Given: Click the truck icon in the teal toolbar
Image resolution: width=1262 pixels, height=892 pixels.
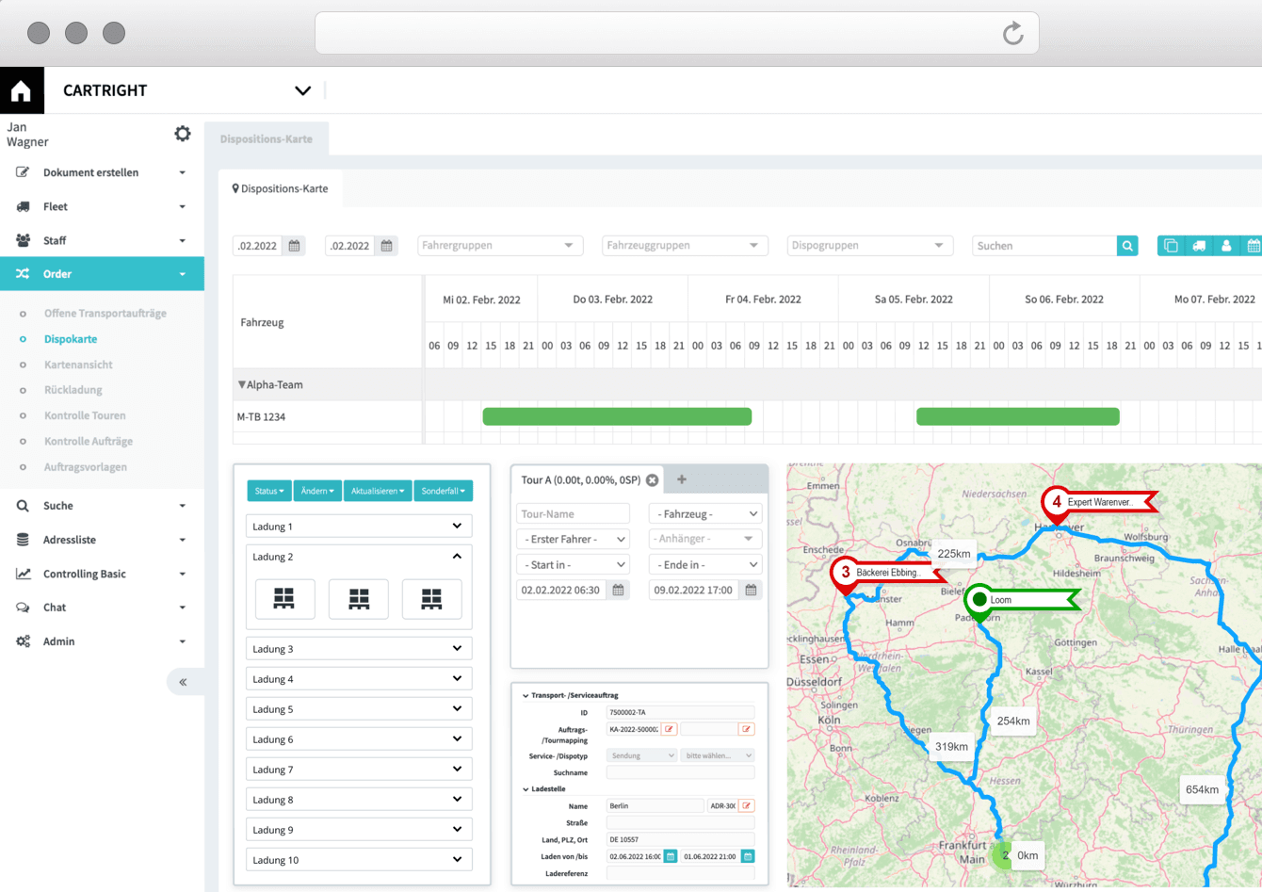Looking at the screenshot, I should [x=1199, y=246].
